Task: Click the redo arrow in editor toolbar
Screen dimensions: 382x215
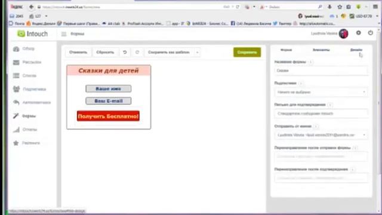Action: 137,52
